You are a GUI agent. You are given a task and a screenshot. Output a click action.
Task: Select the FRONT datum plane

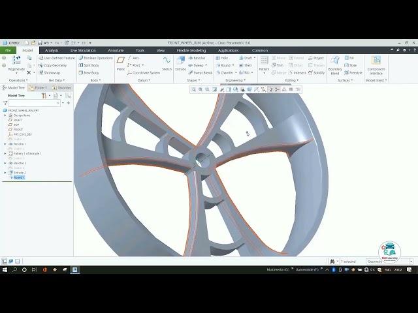point(16,130)
